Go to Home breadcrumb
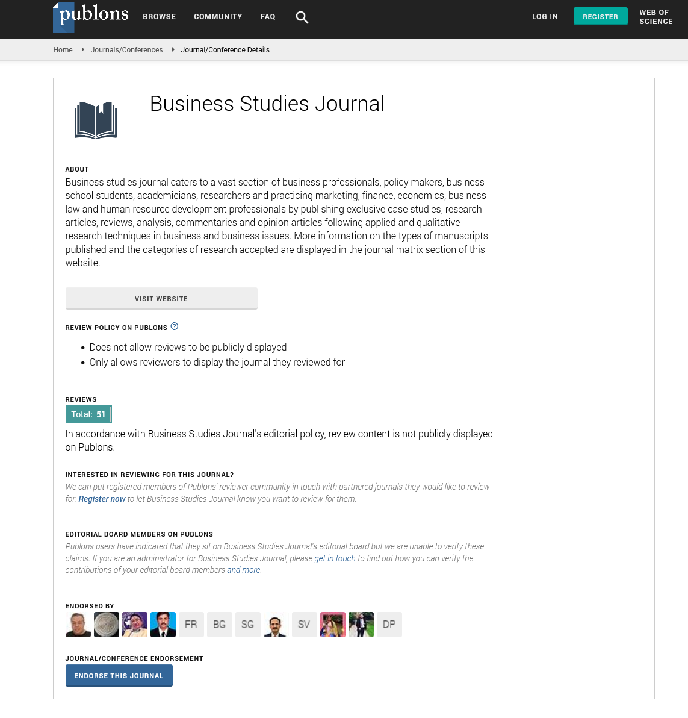Viewport: 688px width, 718px height. coord(63,50)
